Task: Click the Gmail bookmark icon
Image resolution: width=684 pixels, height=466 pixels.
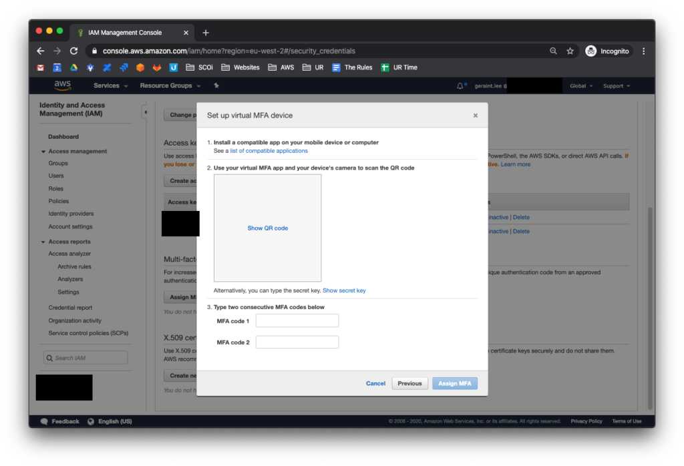Action: [x=41, y=67]
